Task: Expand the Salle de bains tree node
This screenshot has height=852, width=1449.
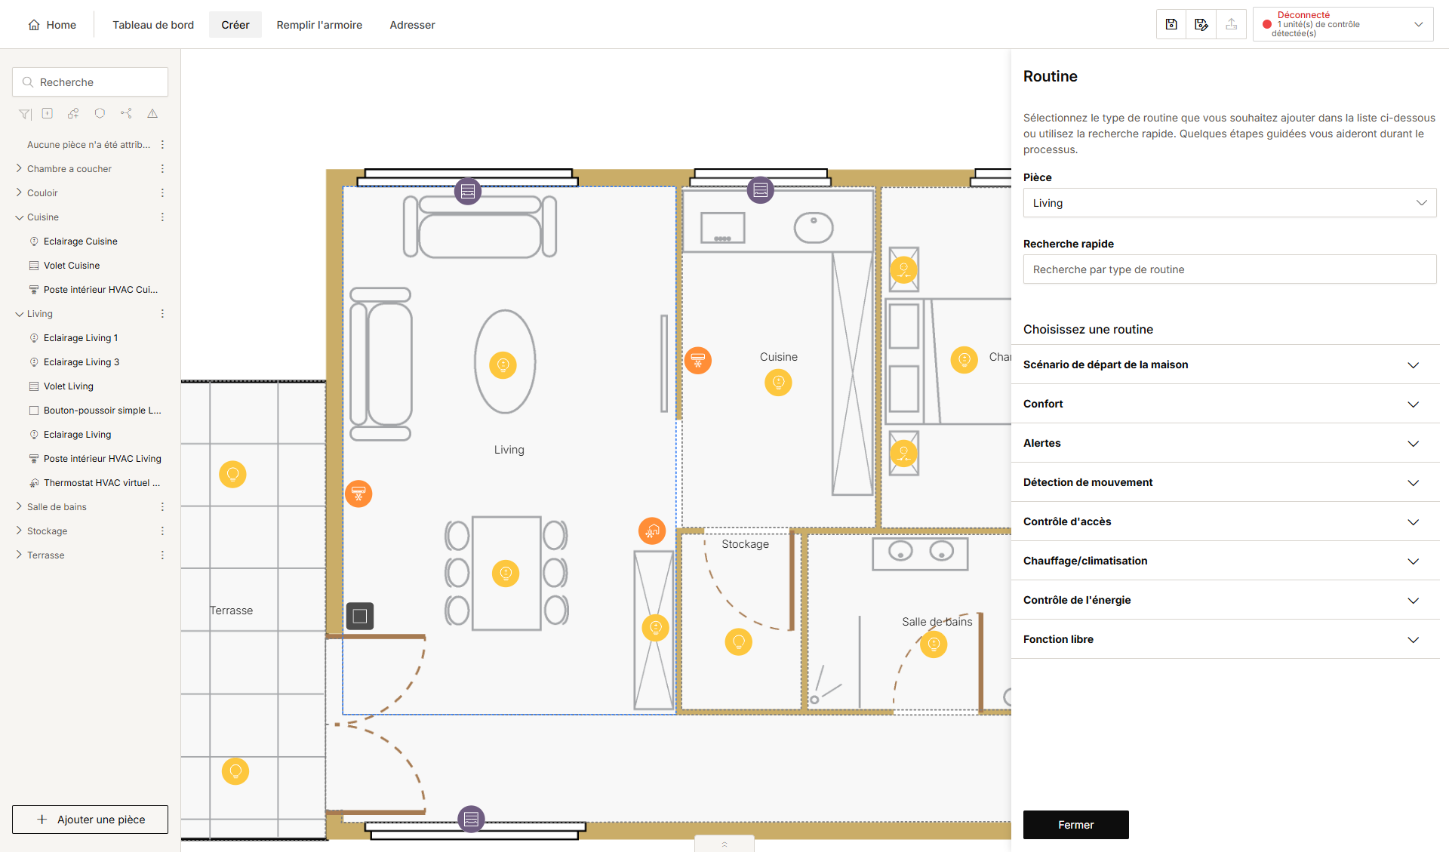Action: coord(19,506)
